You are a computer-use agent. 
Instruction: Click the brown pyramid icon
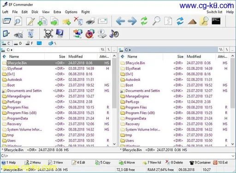pyautogui.click(x=192, y=22)
